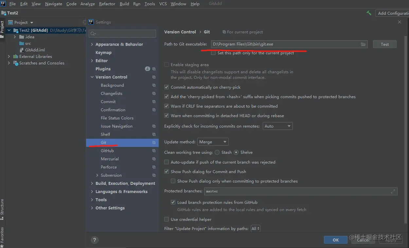Open the Navigate menu
The image size is (409, 248).
pos(54,4)
